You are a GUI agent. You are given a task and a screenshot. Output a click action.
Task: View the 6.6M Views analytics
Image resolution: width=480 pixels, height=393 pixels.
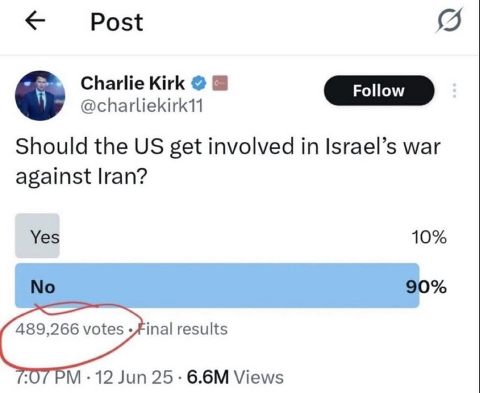pyautogui.click(x=235, y=377)
